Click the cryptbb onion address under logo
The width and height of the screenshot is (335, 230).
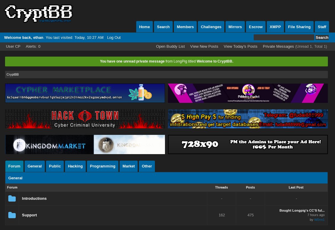[x=55, y=21]
